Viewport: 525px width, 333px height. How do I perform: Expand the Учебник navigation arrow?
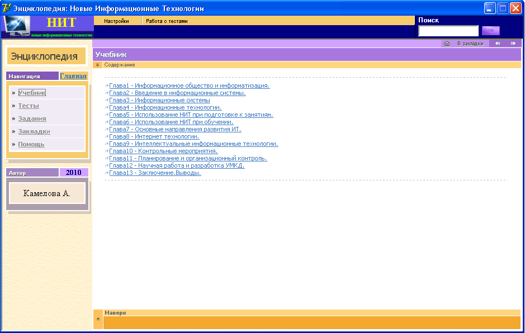14,93
